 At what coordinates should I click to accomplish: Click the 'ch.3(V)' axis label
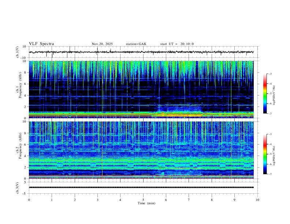[x=17, y=188]
